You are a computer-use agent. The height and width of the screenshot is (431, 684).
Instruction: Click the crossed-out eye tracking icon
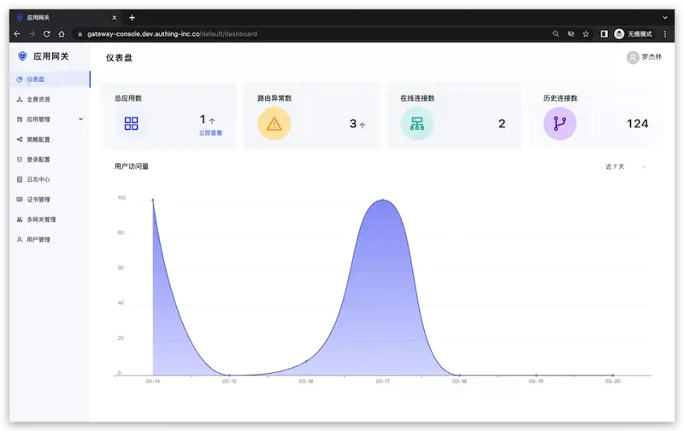point(570,33)
